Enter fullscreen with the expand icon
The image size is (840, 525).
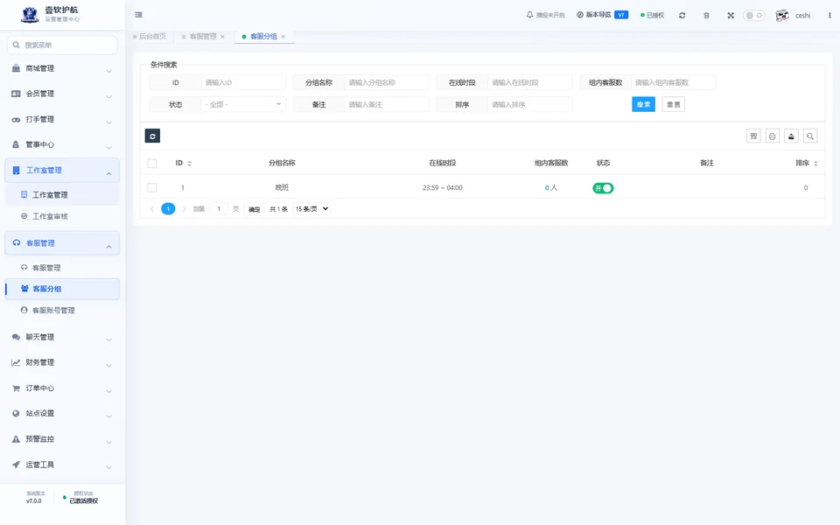click(731, 16)
